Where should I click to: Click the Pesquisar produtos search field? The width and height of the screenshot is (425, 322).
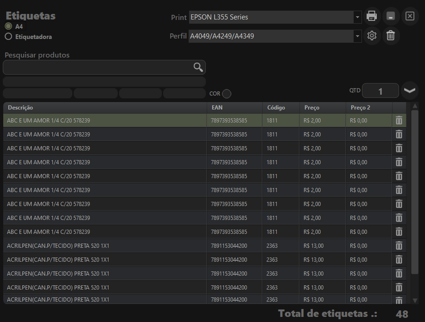pos(97,68)
